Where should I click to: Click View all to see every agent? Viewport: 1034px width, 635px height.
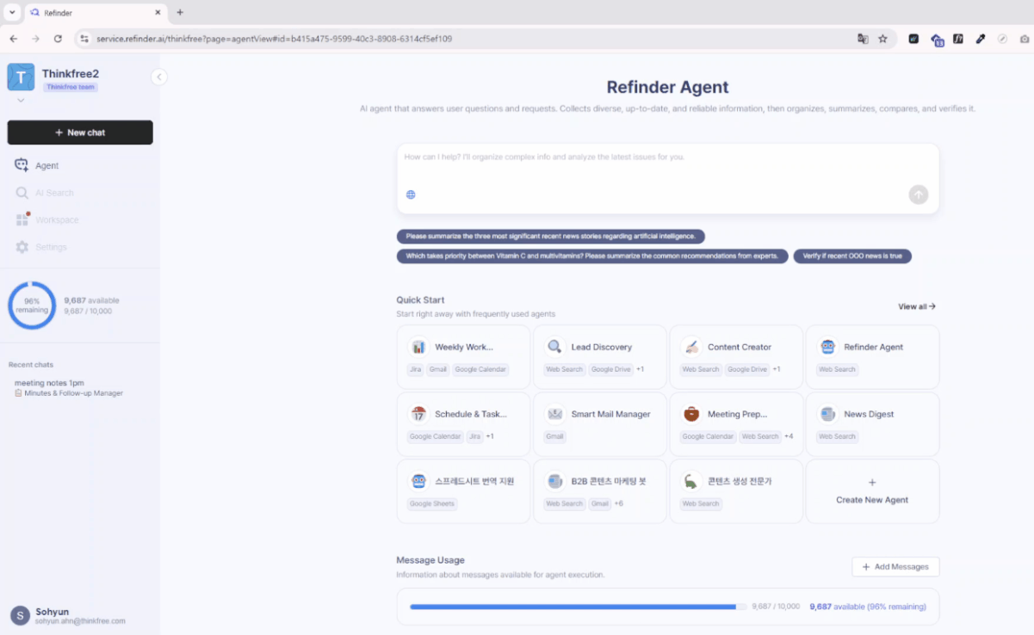916,305
